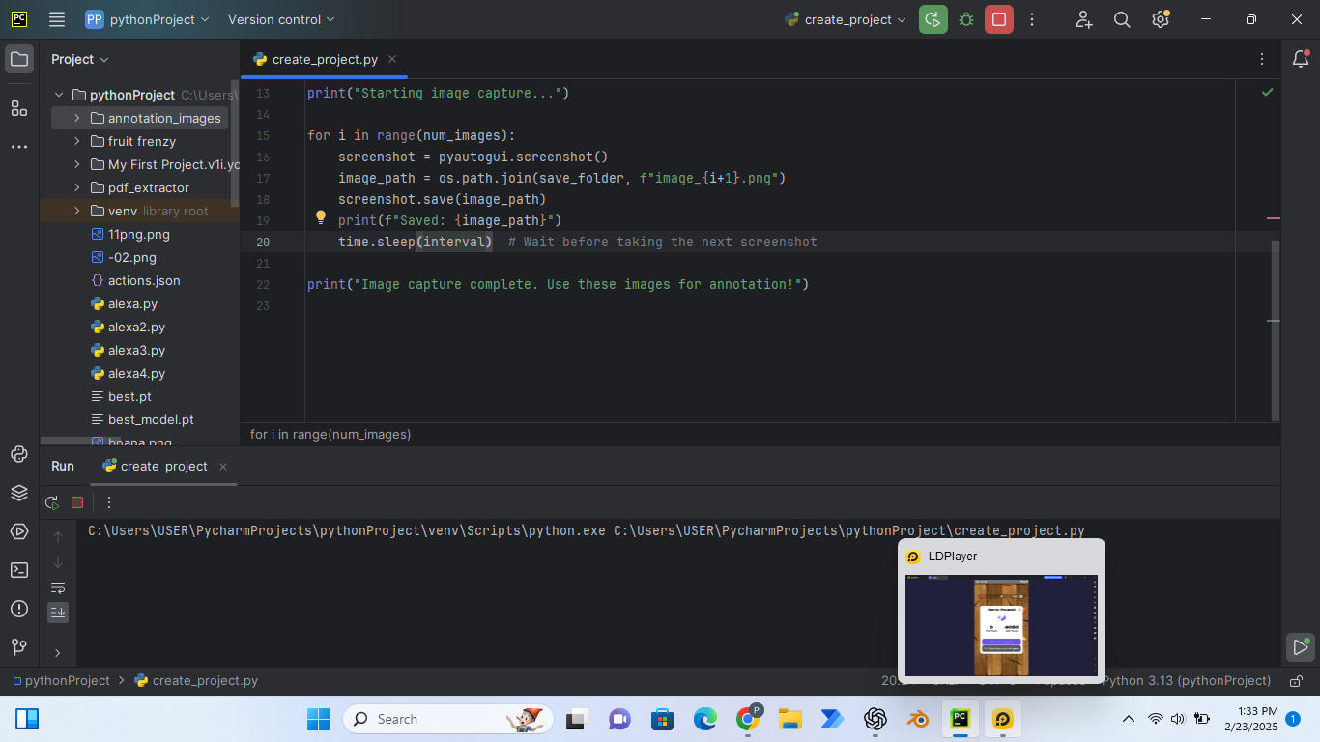Toggle soft-wrap in Run console
Screen dimensions: 1320x742
(58, 587)
